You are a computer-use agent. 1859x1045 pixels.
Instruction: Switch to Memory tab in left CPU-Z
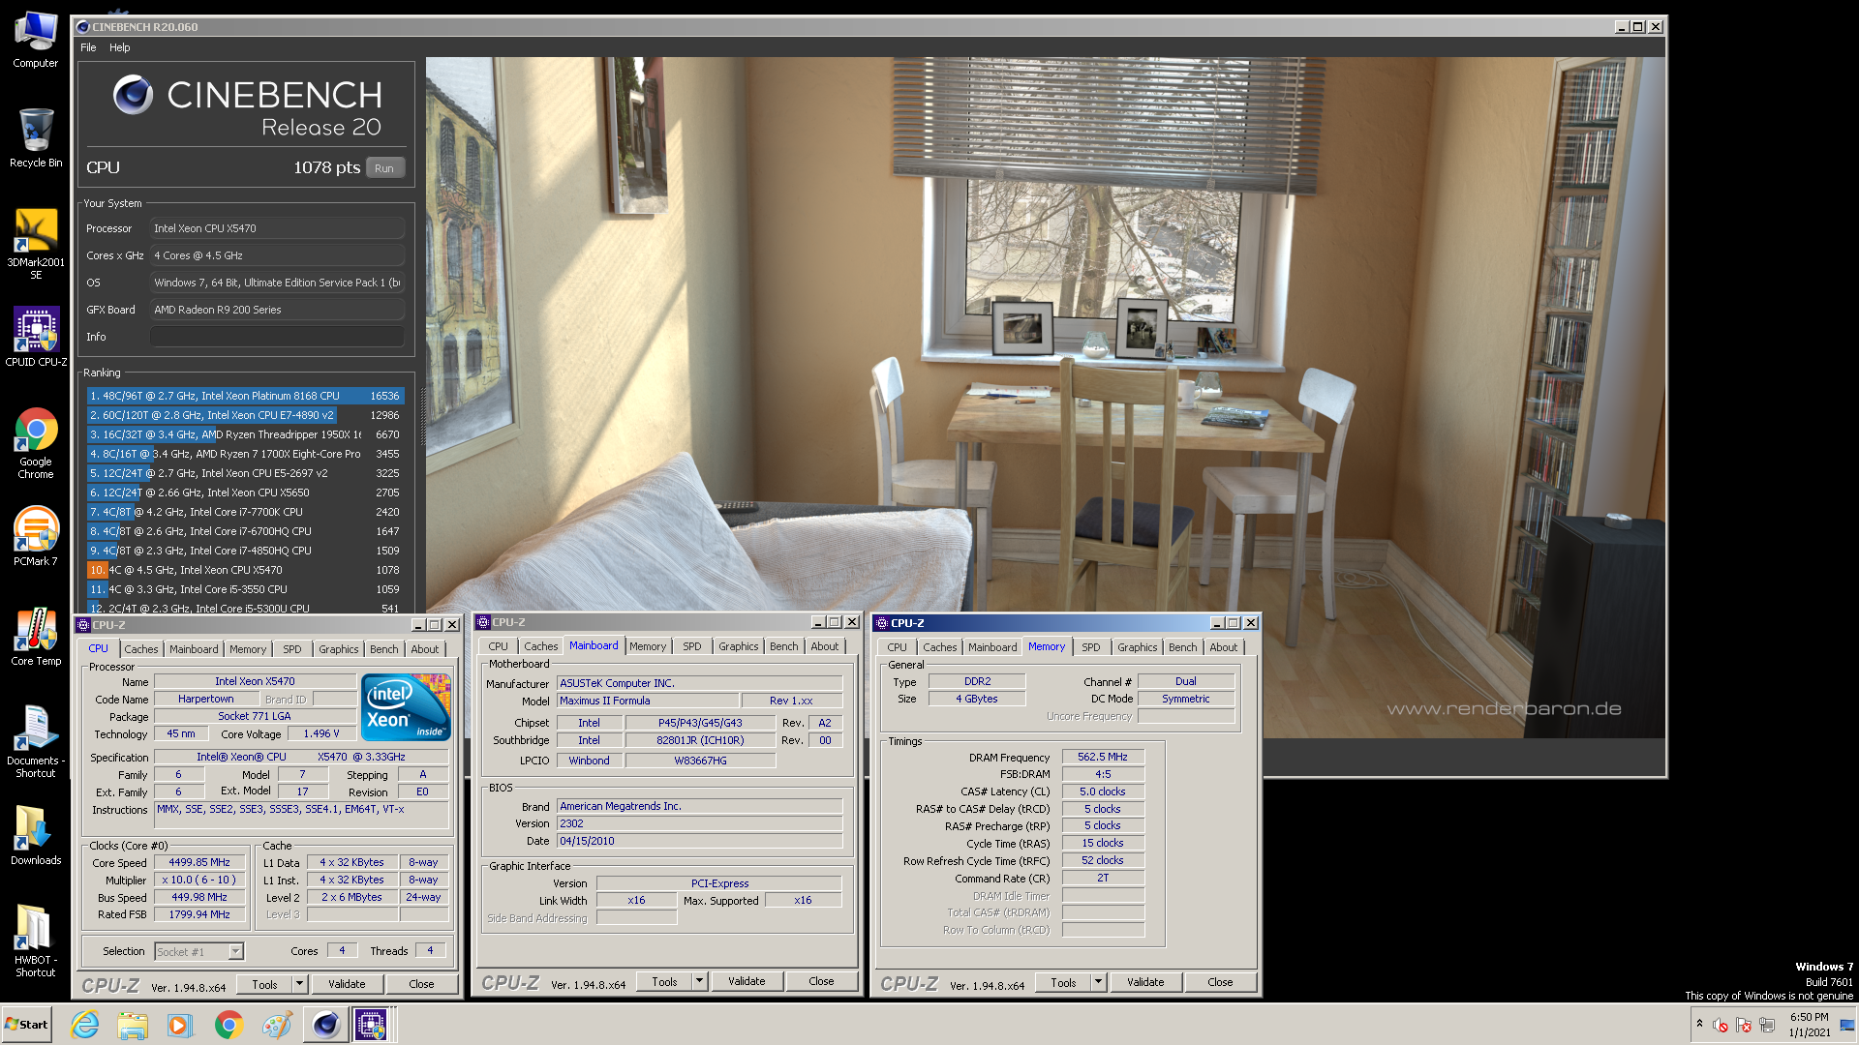[x=248, y=649]
